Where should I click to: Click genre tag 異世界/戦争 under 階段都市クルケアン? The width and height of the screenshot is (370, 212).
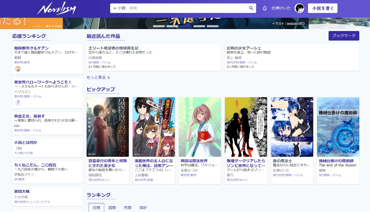22,63
